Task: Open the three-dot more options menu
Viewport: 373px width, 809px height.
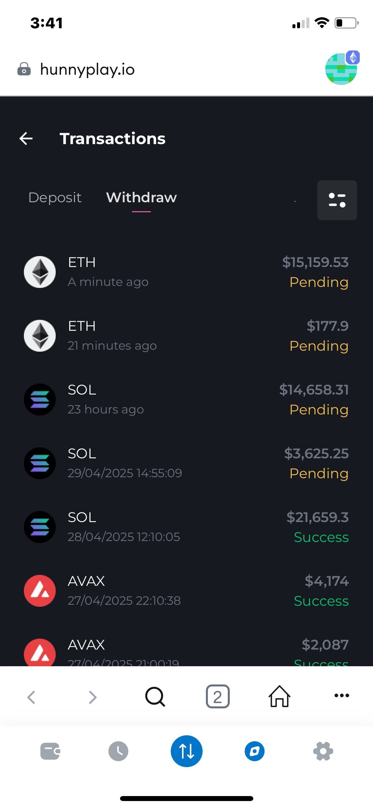Action: 342,695
